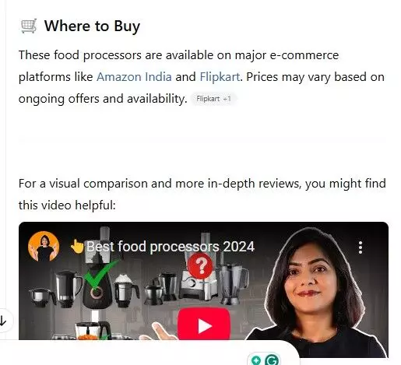Play the YouTube video with the red button
401x365 pixels.
pyautogui.click(x=204, y=325)
